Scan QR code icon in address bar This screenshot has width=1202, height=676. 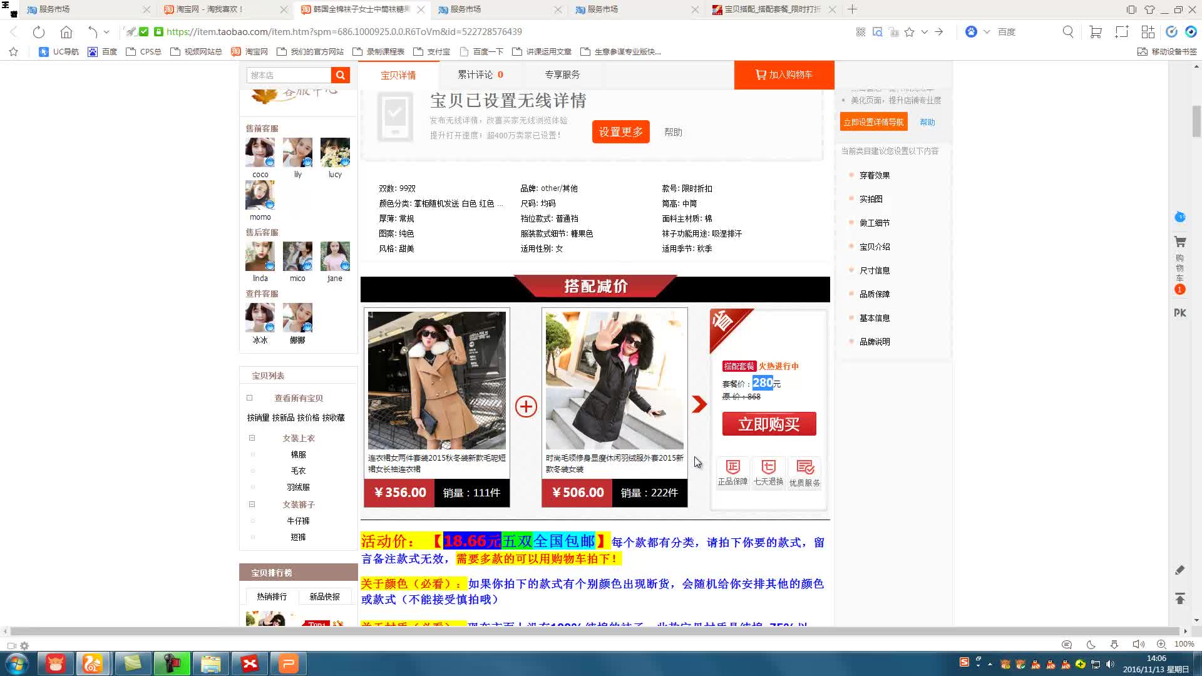(861, 33)
